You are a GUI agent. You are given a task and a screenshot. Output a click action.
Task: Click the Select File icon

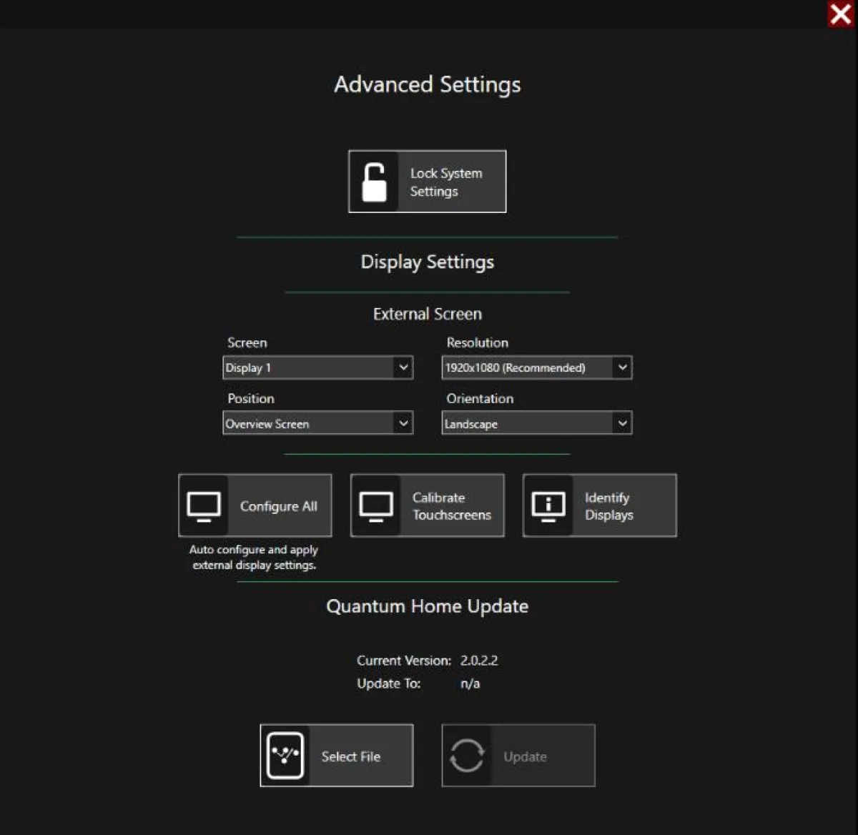(285, 756)
